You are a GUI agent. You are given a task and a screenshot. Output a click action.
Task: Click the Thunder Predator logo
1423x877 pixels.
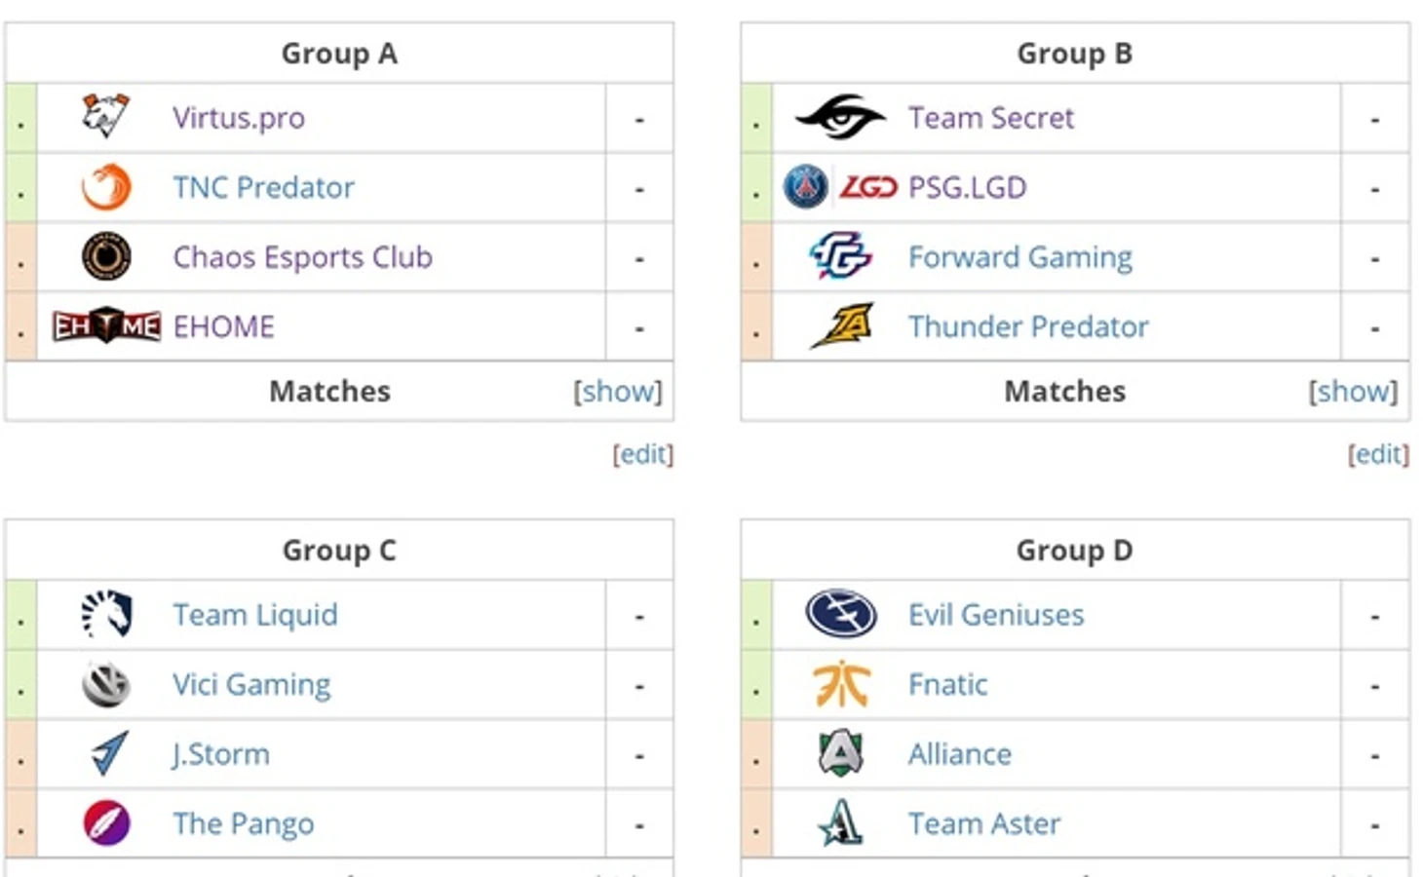842,326
